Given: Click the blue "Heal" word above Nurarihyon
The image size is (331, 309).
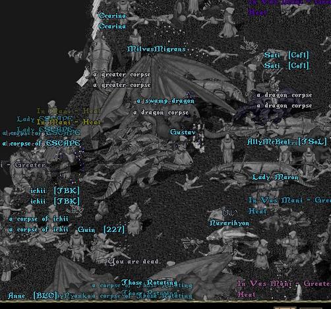Looking at the screenshot, I should click(257, 211).
